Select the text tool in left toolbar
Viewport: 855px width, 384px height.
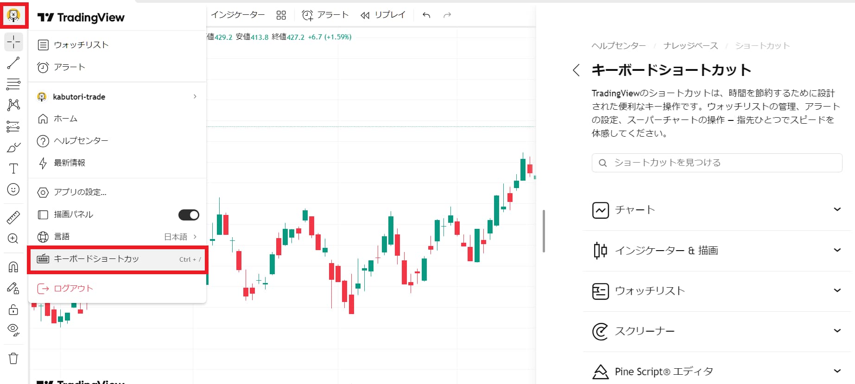pyautogui.click(x=13, y=169)
